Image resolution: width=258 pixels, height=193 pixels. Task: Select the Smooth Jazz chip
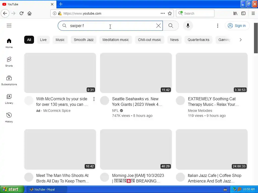point(84,40)
